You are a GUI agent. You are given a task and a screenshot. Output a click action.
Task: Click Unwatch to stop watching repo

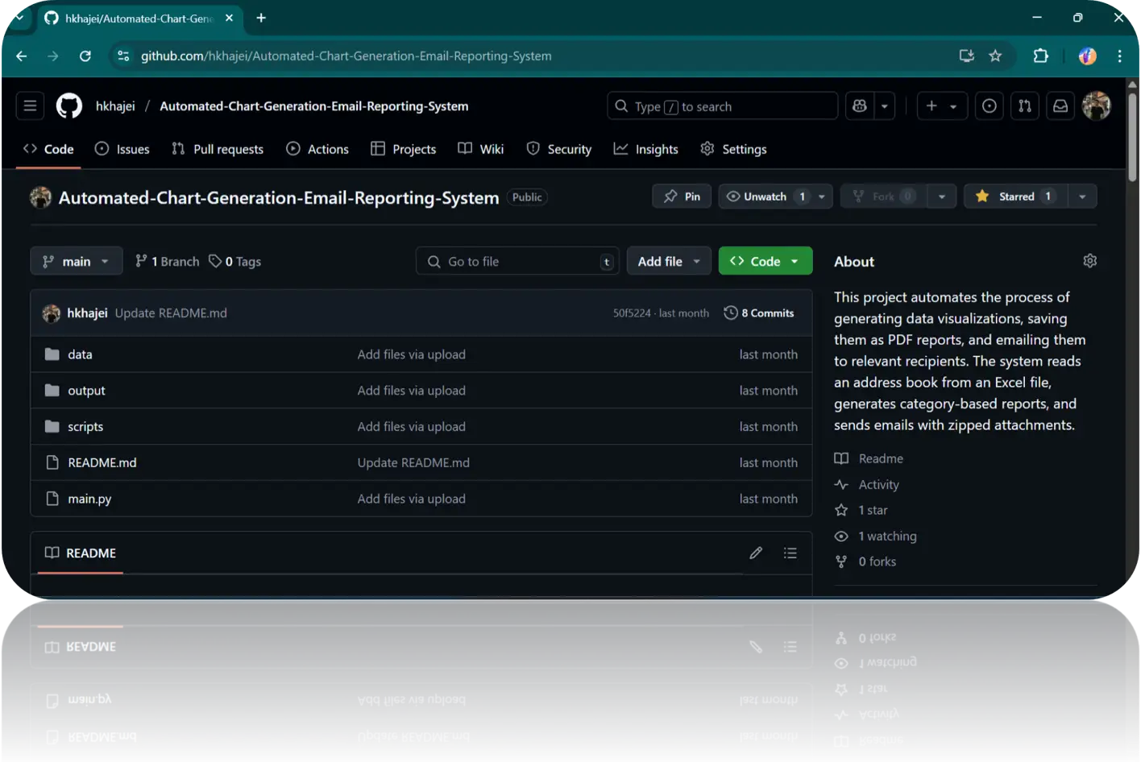764,196
